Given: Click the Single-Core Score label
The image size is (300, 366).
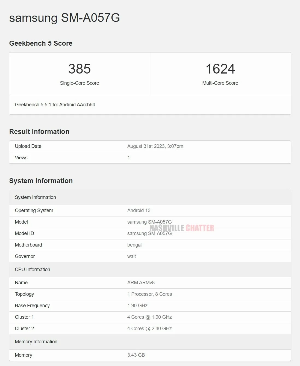Looking at the screenshot, I should [x=80, y=83].
